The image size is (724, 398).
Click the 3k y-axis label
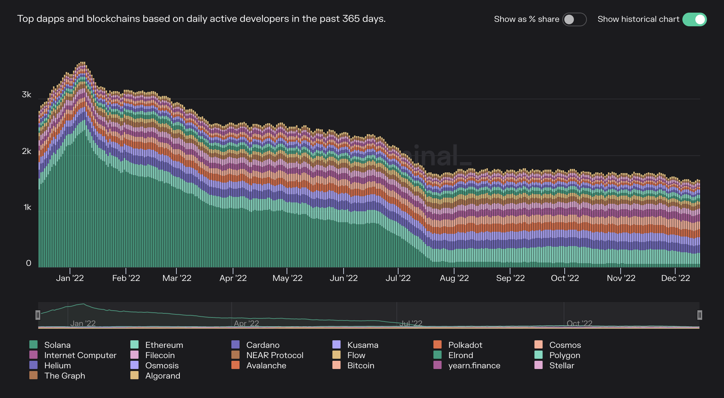tap(27, 95)
